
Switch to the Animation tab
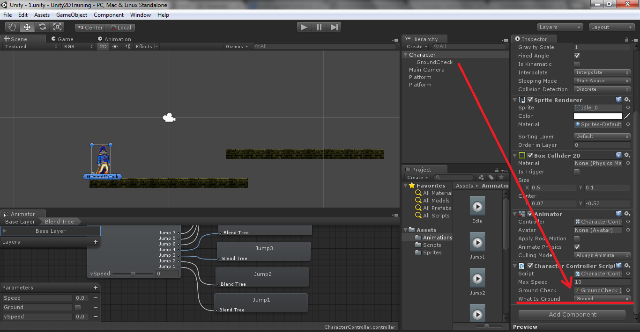coord(115,39)
